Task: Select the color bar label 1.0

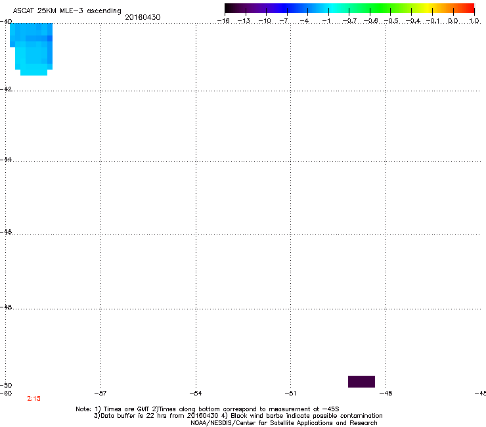Action: point(474,21)
